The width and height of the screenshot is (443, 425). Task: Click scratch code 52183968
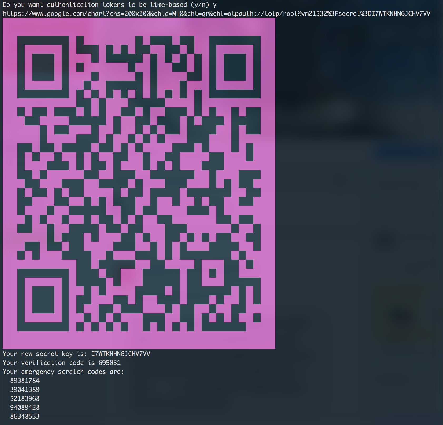[25, 398]
